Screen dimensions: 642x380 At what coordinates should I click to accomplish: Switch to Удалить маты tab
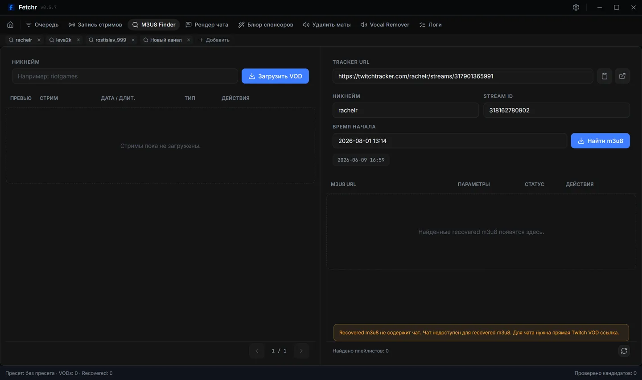click(x=327, y=25)
